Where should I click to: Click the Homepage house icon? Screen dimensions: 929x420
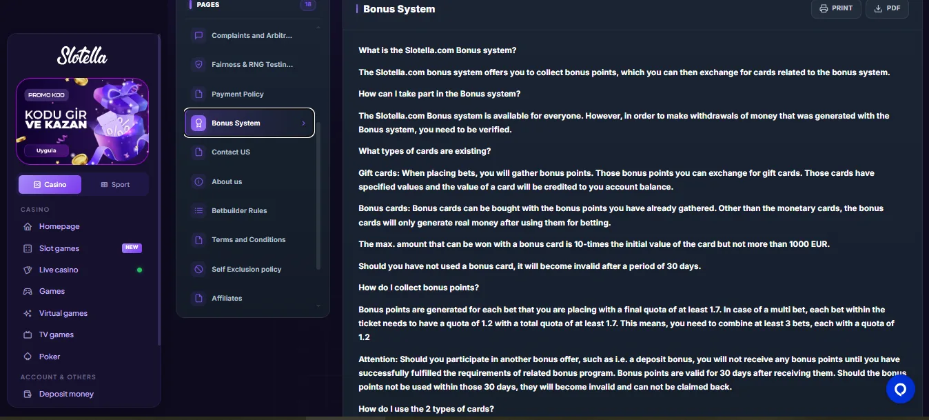pyautogui.click(x=28, y=226)
